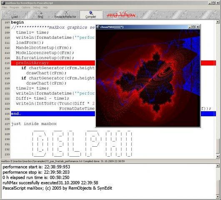Click the 'Bifurcationsetup(cFrm);' line
This screenshot has width=221, height=200.
45,58
